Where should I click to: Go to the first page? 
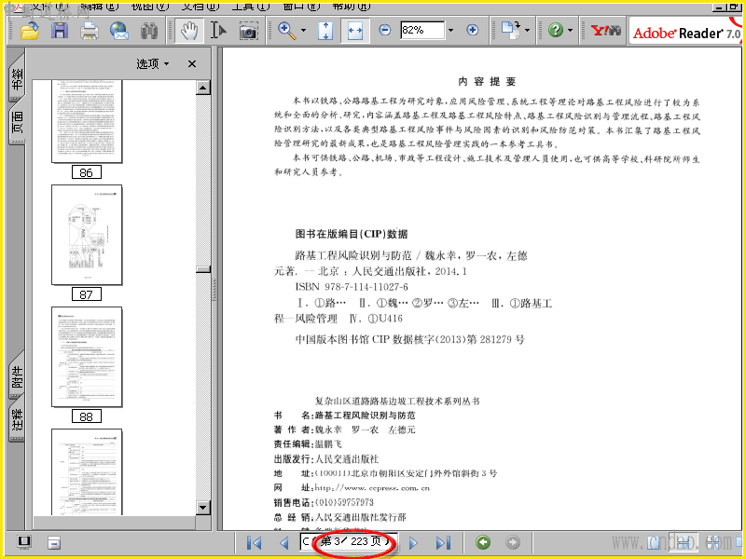254,542
